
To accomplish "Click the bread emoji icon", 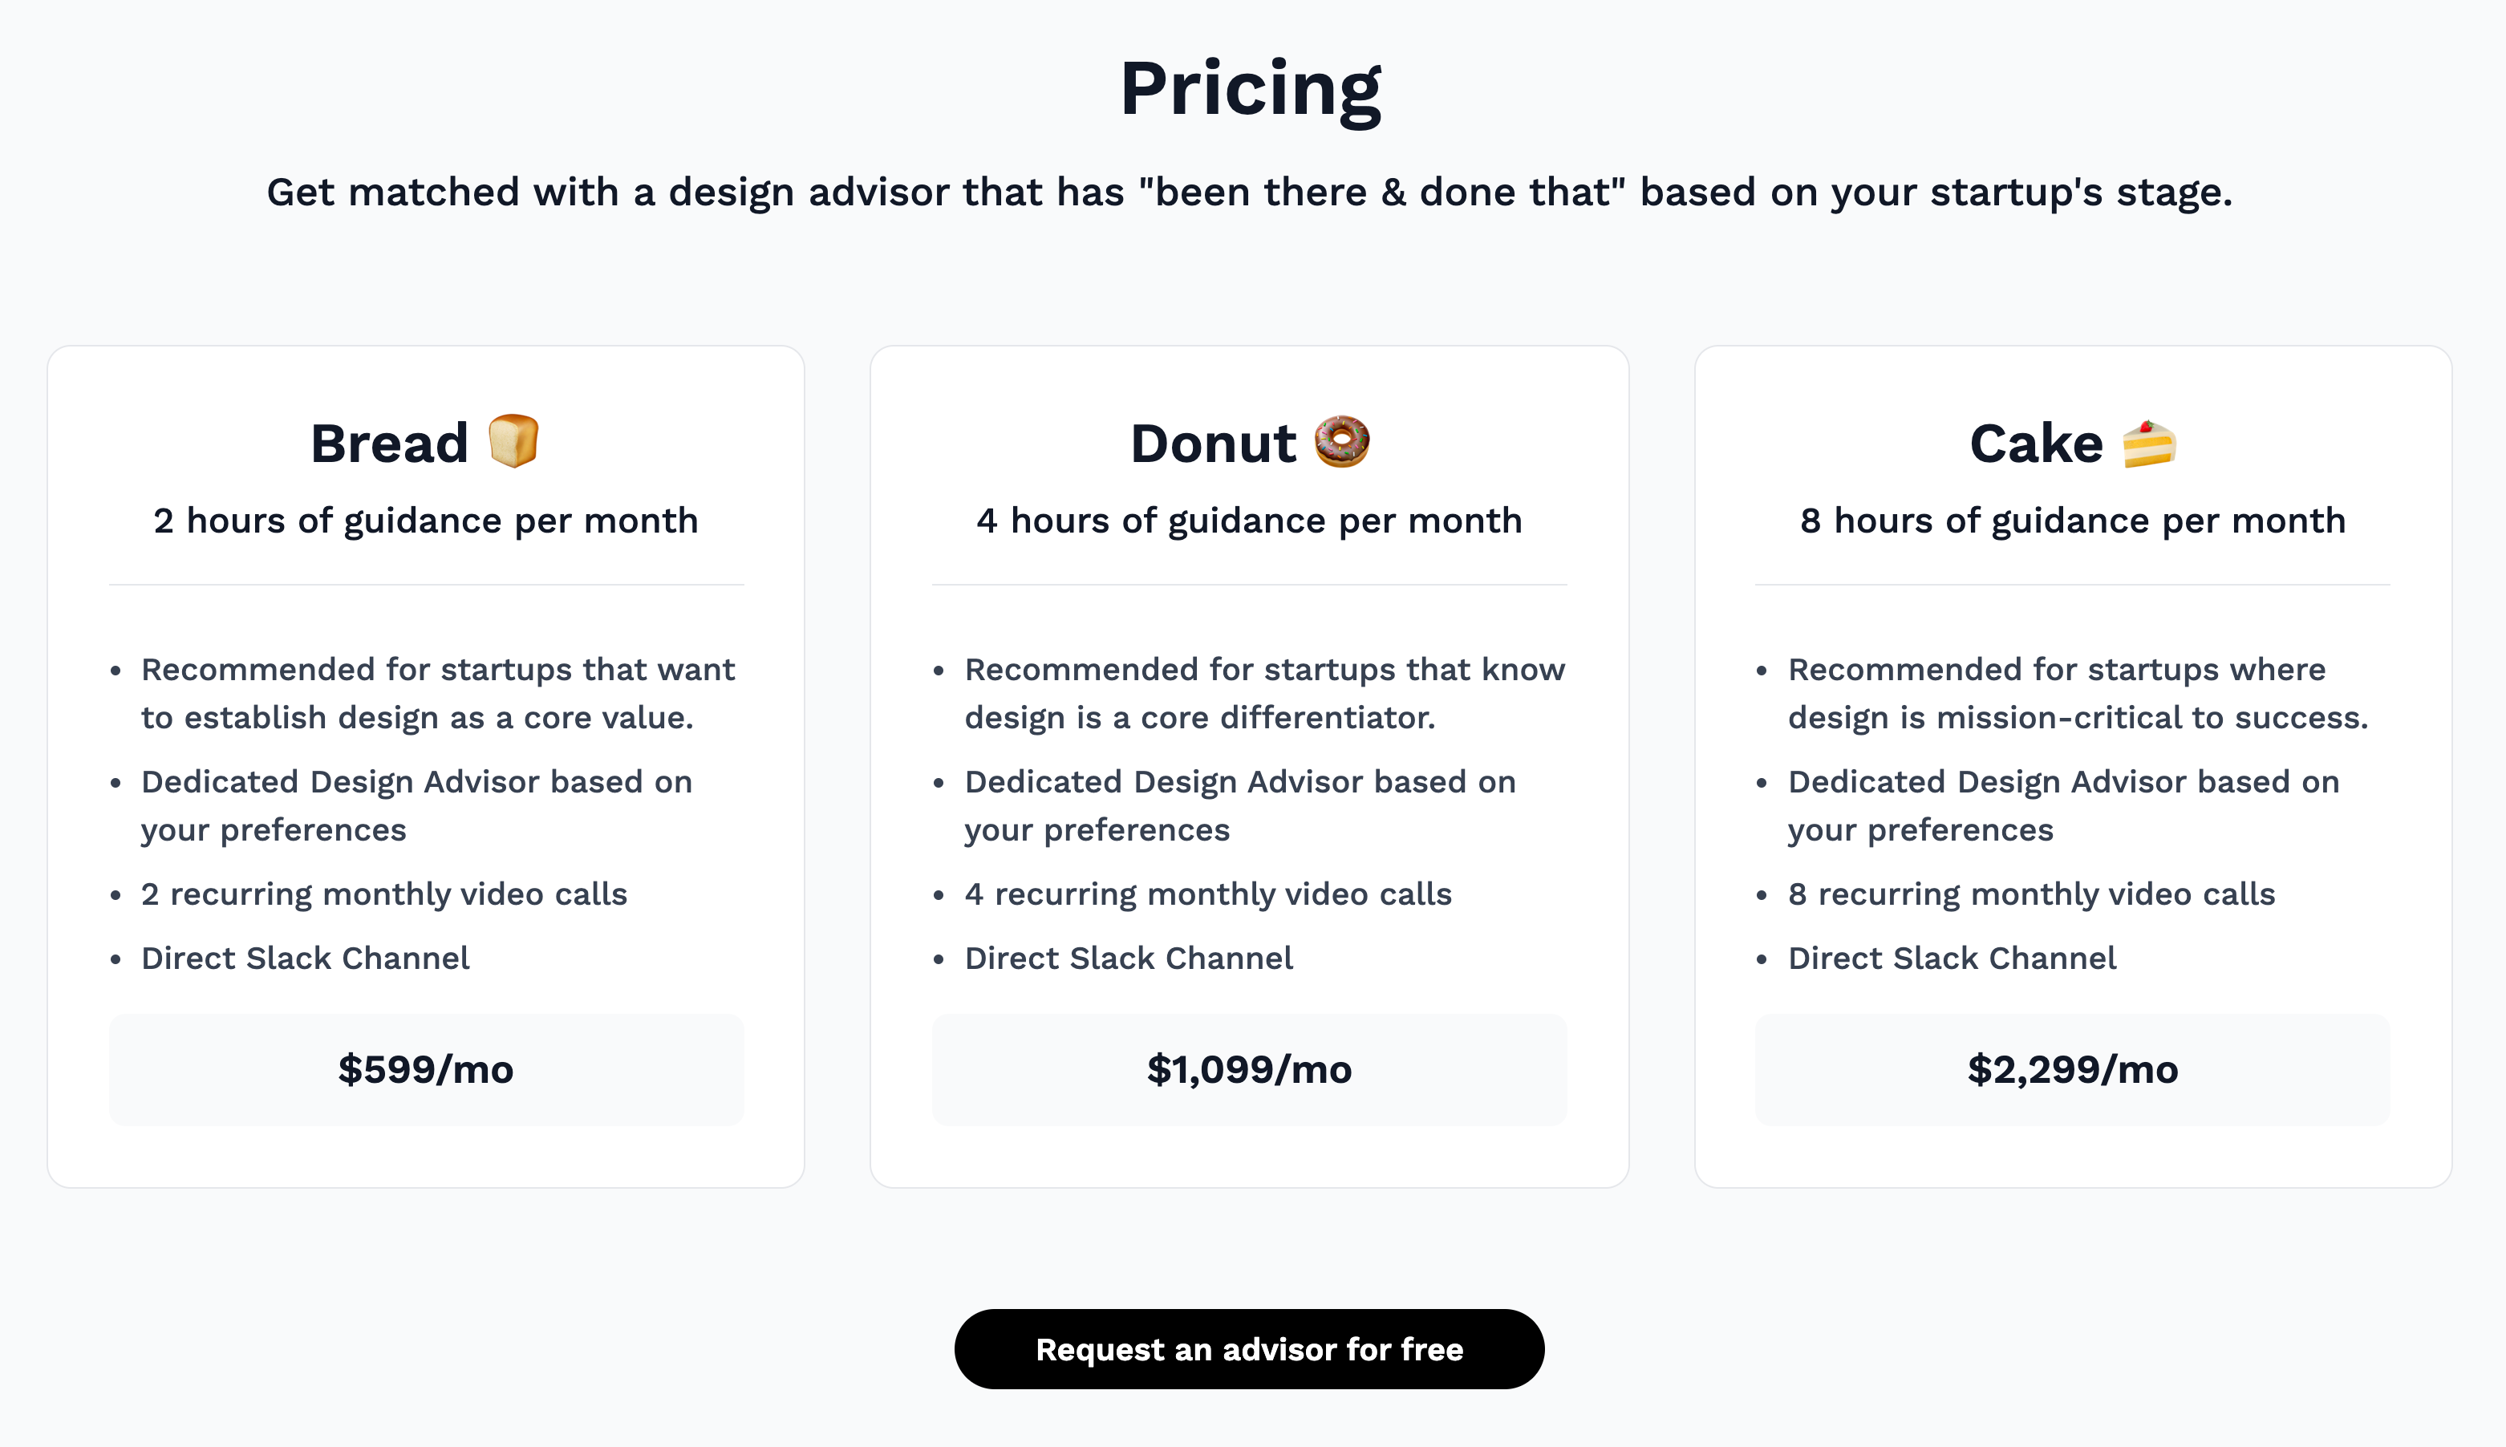I will (513, 441).
